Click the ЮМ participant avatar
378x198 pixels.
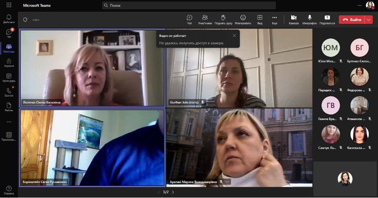(330, 48)
